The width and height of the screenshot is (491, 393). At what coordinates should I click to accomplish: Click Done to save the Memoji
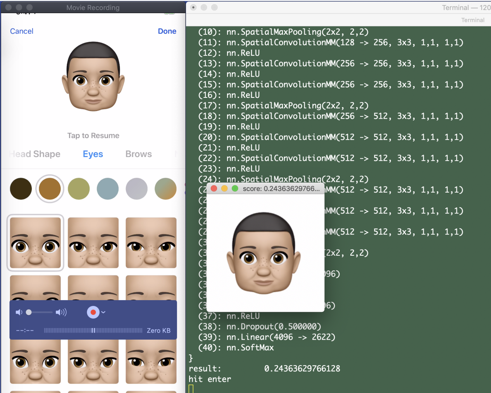[167, 31]
